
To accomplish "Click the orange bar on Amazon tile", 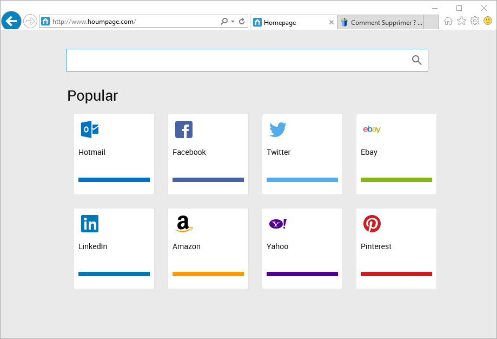I will click(x=208, y=274).
